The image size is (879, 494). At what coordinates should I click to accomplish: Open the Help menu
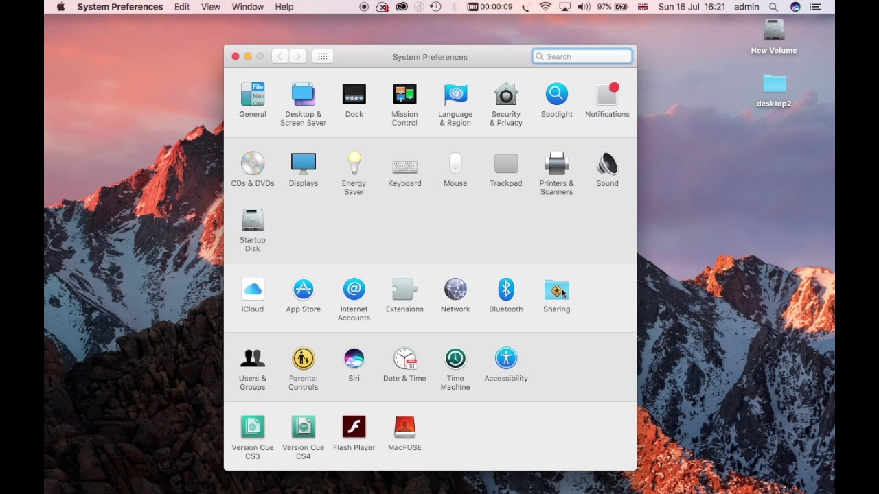(284, 7)
